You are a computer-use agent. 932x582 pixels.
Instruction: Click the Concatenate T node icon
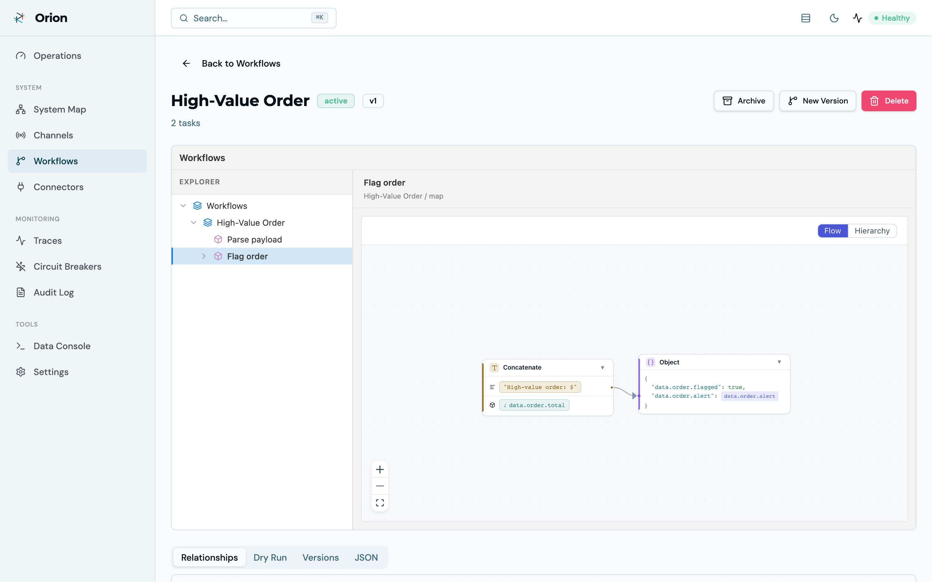pos(494,368)
